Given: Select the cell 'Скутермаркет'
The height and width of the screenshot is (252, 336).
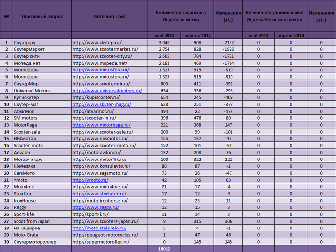Looking at the screenshot, I should tap(42, 49).
